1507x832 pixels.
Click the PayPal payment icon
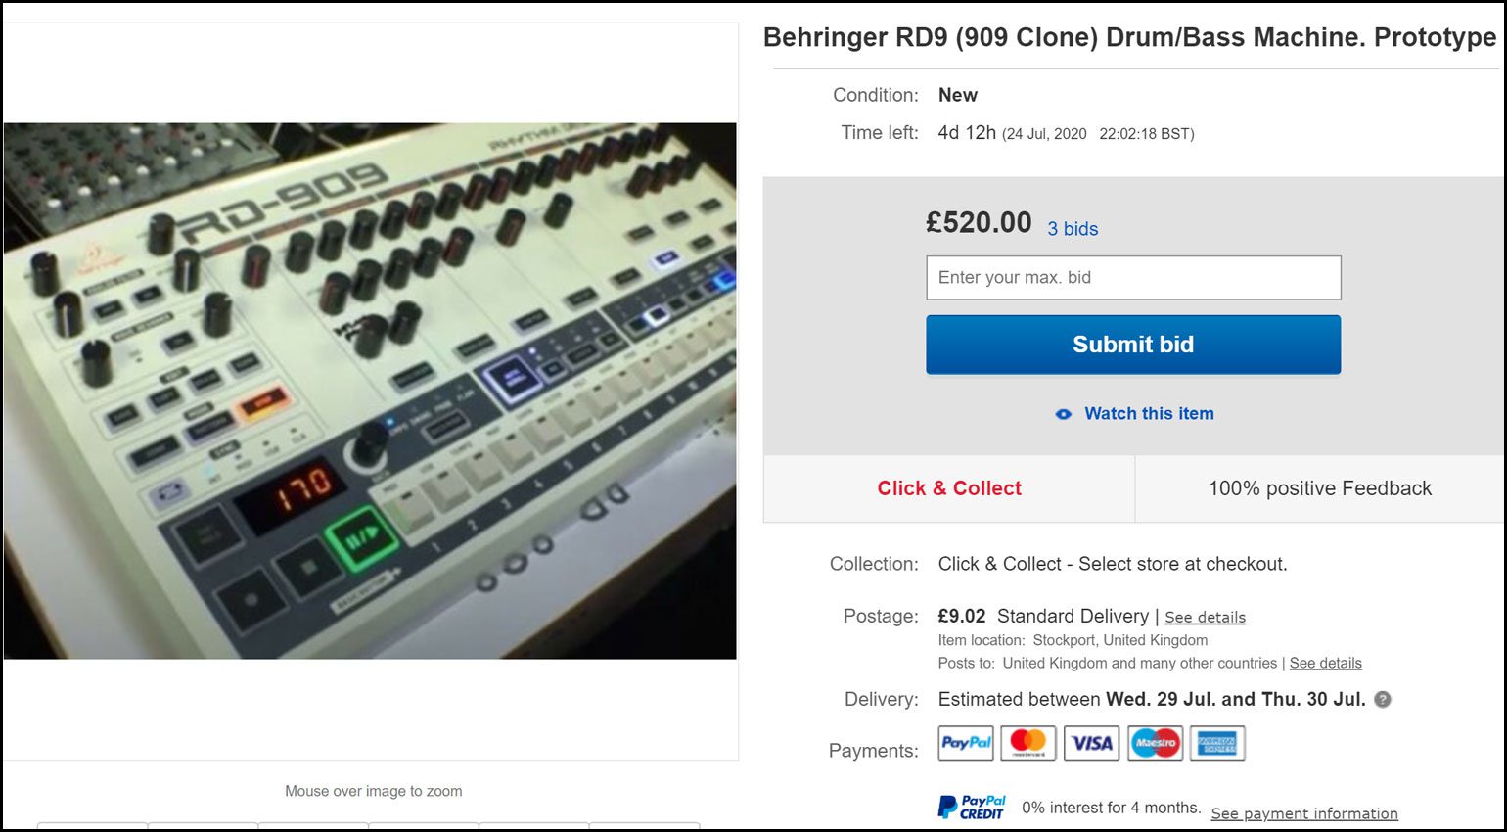(966, 743)
